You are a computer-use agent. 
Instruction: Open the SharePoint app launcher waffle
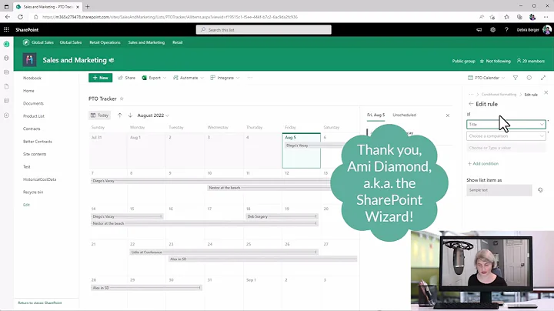click(x=6, y=30)
